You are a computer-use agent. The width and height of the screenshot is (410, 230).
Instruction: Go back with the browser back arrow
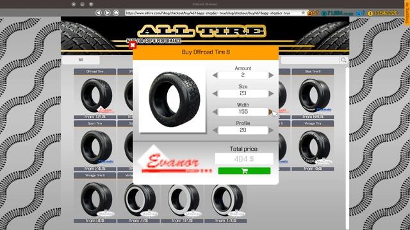(98, 13)
